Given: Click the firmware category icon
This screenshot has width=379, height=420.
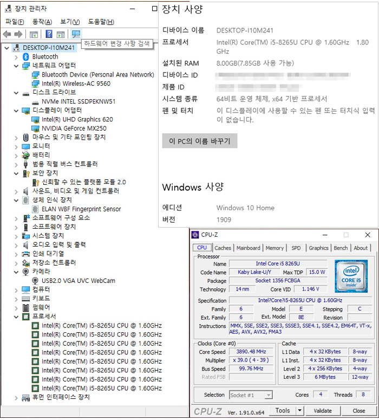Looking at the screenshot, I should click(x=25, y=307).
